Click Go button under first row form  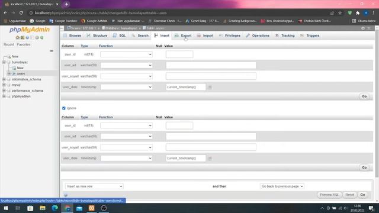click(364, 96)
